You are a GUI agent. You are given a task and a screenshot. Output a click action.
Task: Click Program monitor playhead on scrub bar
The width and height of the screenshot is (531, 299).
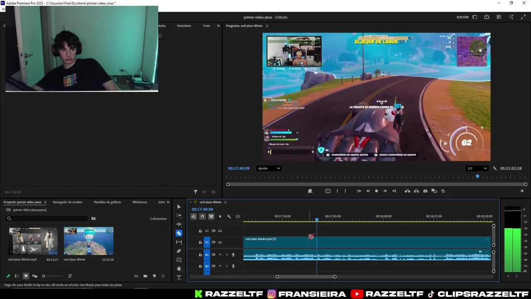[477, 176]
